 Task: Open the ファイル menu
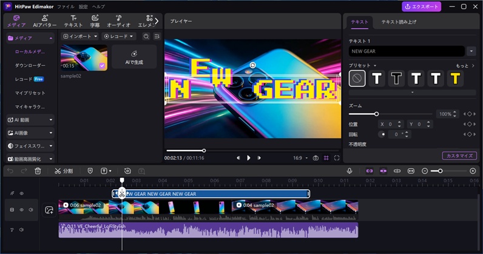pos(66,7)
